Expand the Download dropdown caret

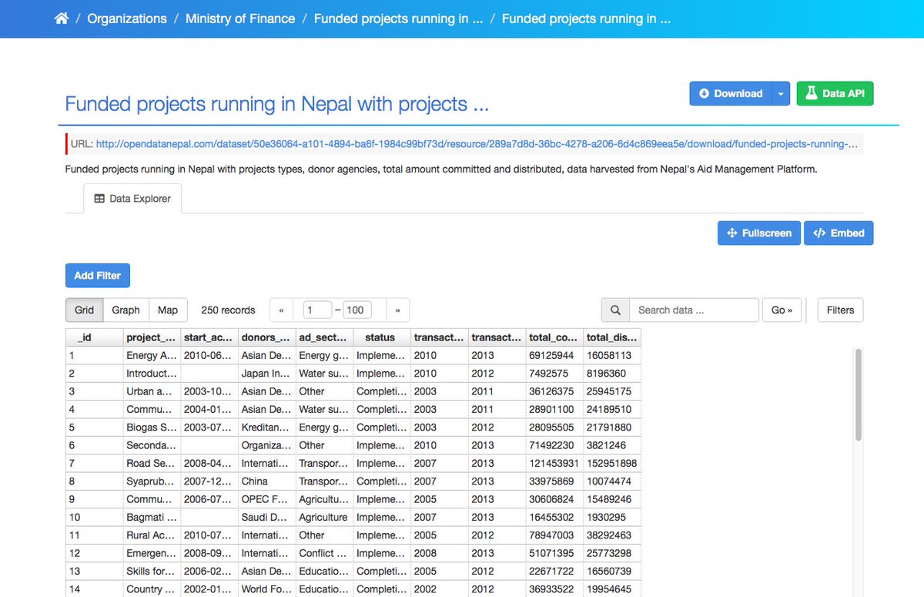pos(780,93)
